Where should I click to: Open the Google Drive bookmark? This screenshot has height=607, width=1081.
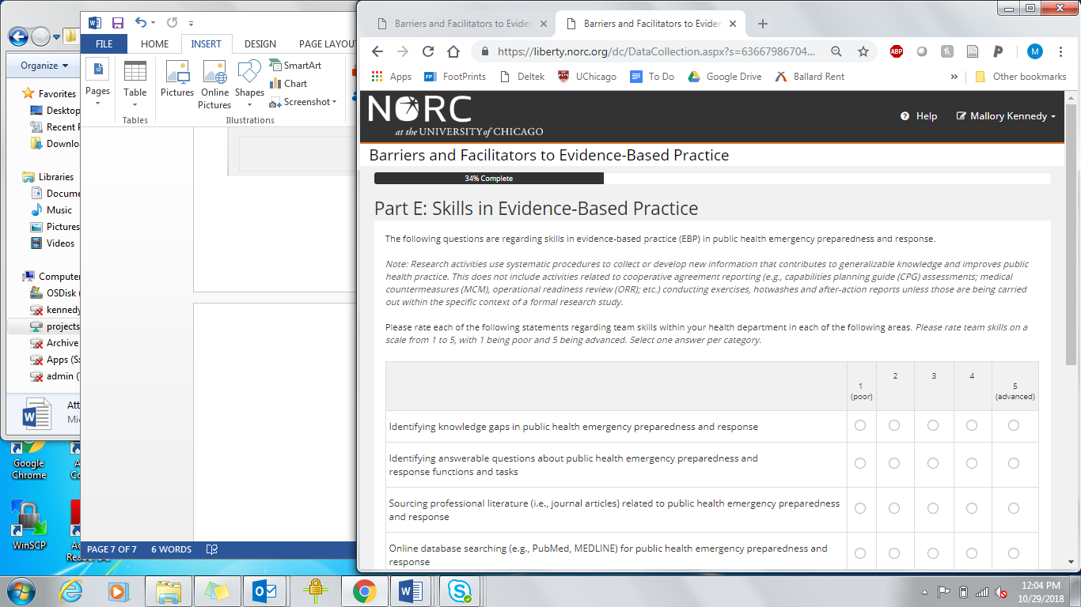[724, 77]
